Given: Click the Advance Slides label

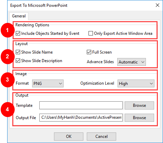Looking at the screenshot, I should 100,62.
